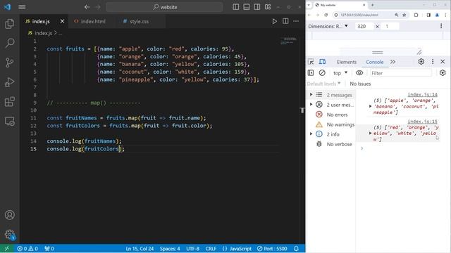Reload the page in browser
Image resolution: width=451 pixels, height=253 pixels.
coord(326,15)
